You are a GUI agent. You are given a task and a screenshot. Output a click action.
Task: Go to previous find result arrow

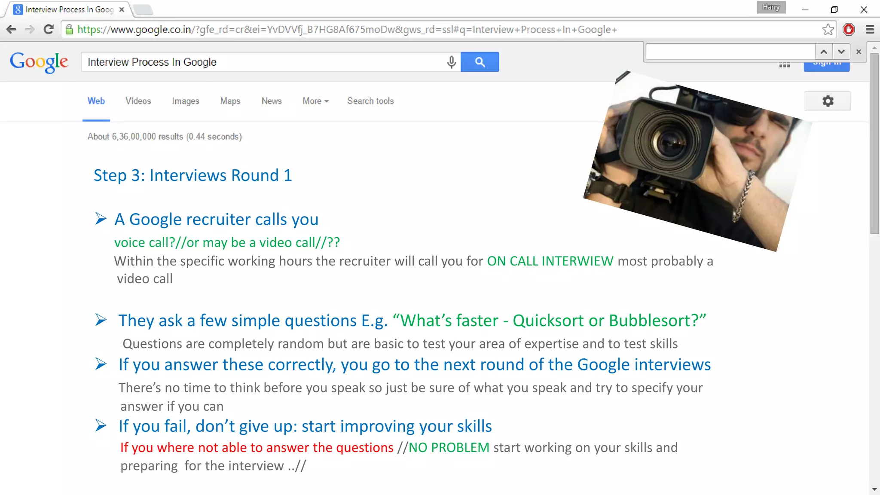click(824, 52)
